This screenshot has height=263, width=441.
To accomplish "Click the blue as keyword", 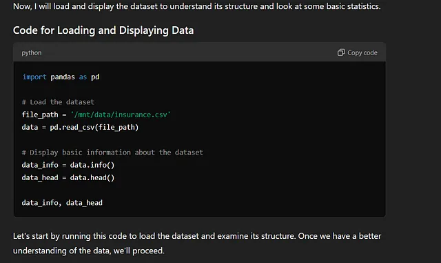I will [83, 77].
